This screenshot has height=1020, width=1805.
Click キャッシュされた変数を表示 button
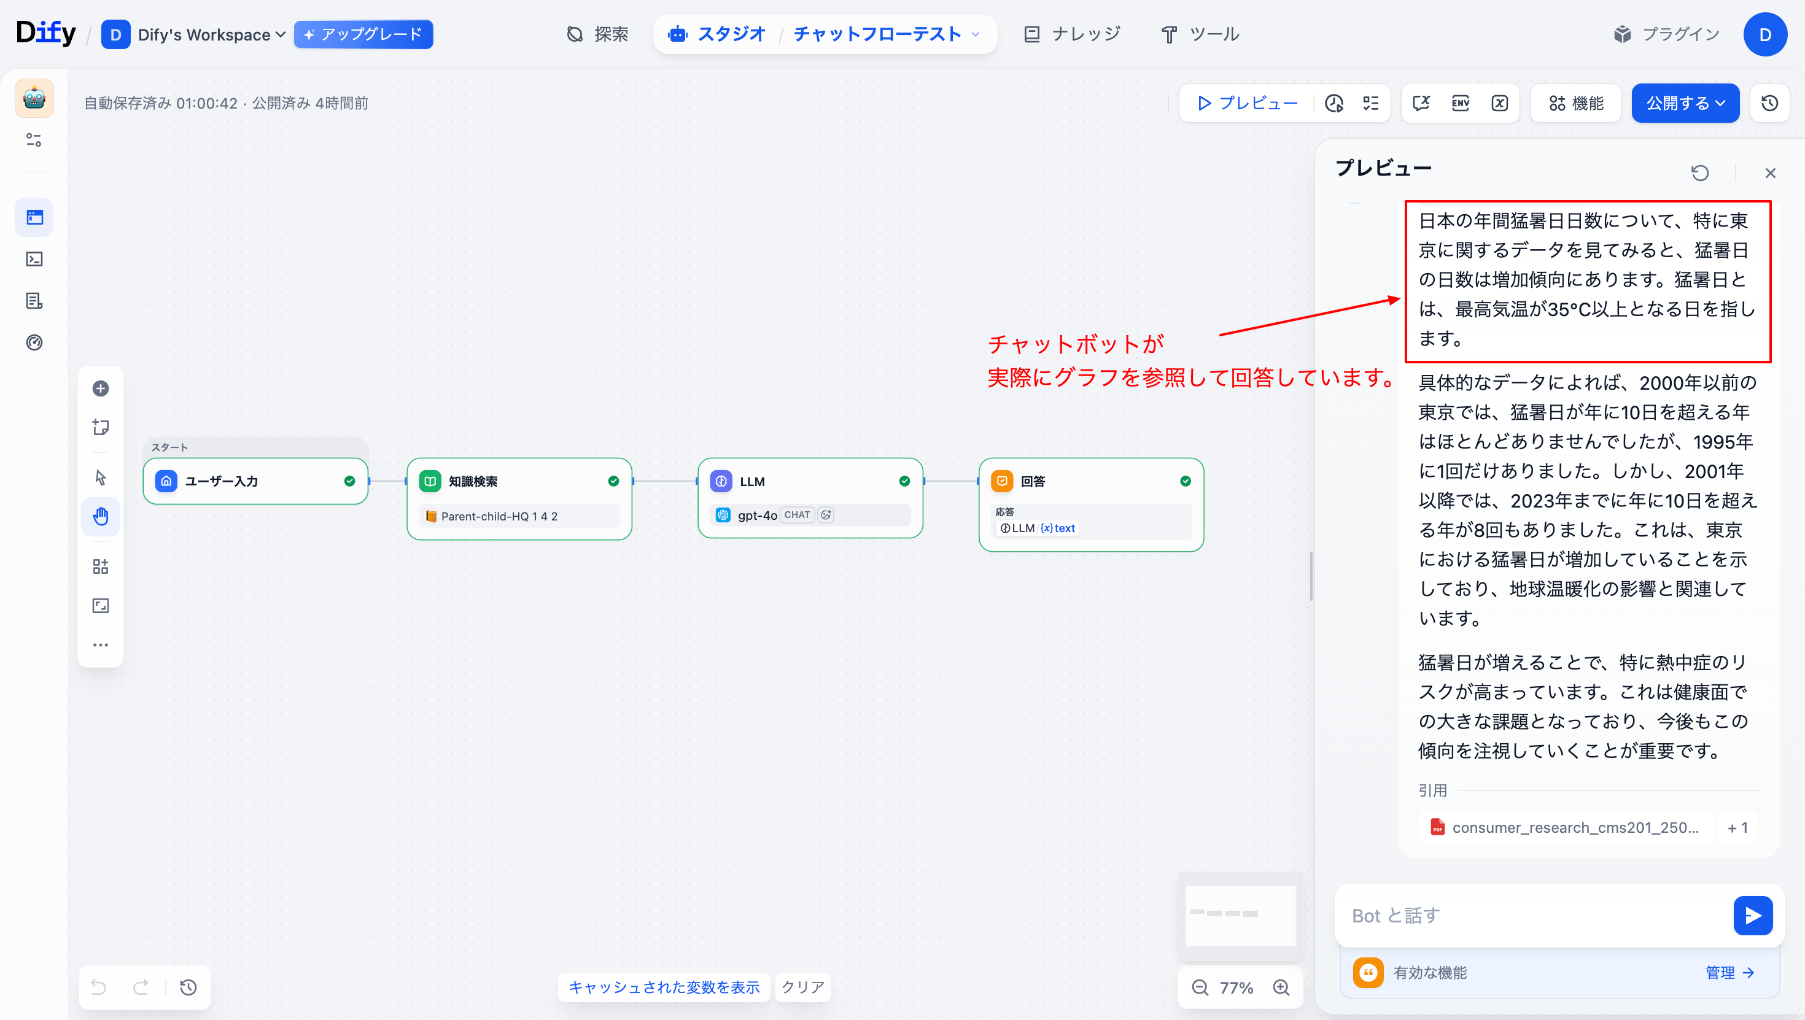(664, 987)
